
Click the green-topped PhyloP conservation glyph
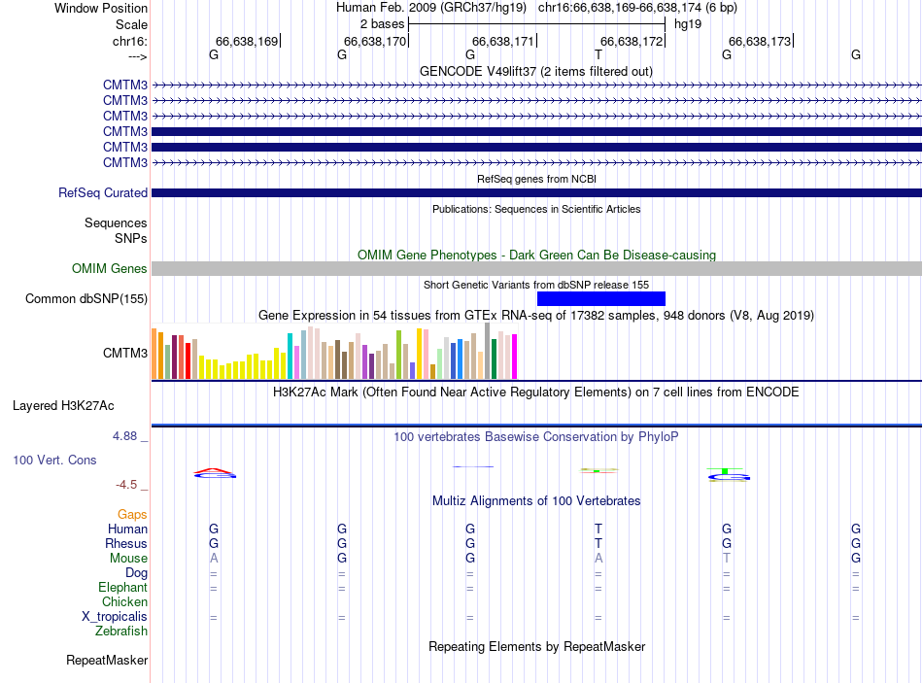[728, 474]
